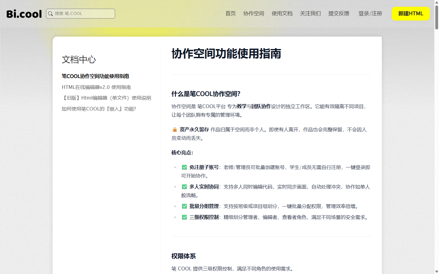The height and width of the screenshot is (274, 439).
Task: Go to 登录/注册
Action: point(370,13)
